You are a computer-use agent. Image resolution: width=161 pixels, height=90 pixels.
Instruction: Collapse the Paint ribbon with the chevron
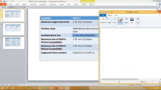tap(159, 15)
